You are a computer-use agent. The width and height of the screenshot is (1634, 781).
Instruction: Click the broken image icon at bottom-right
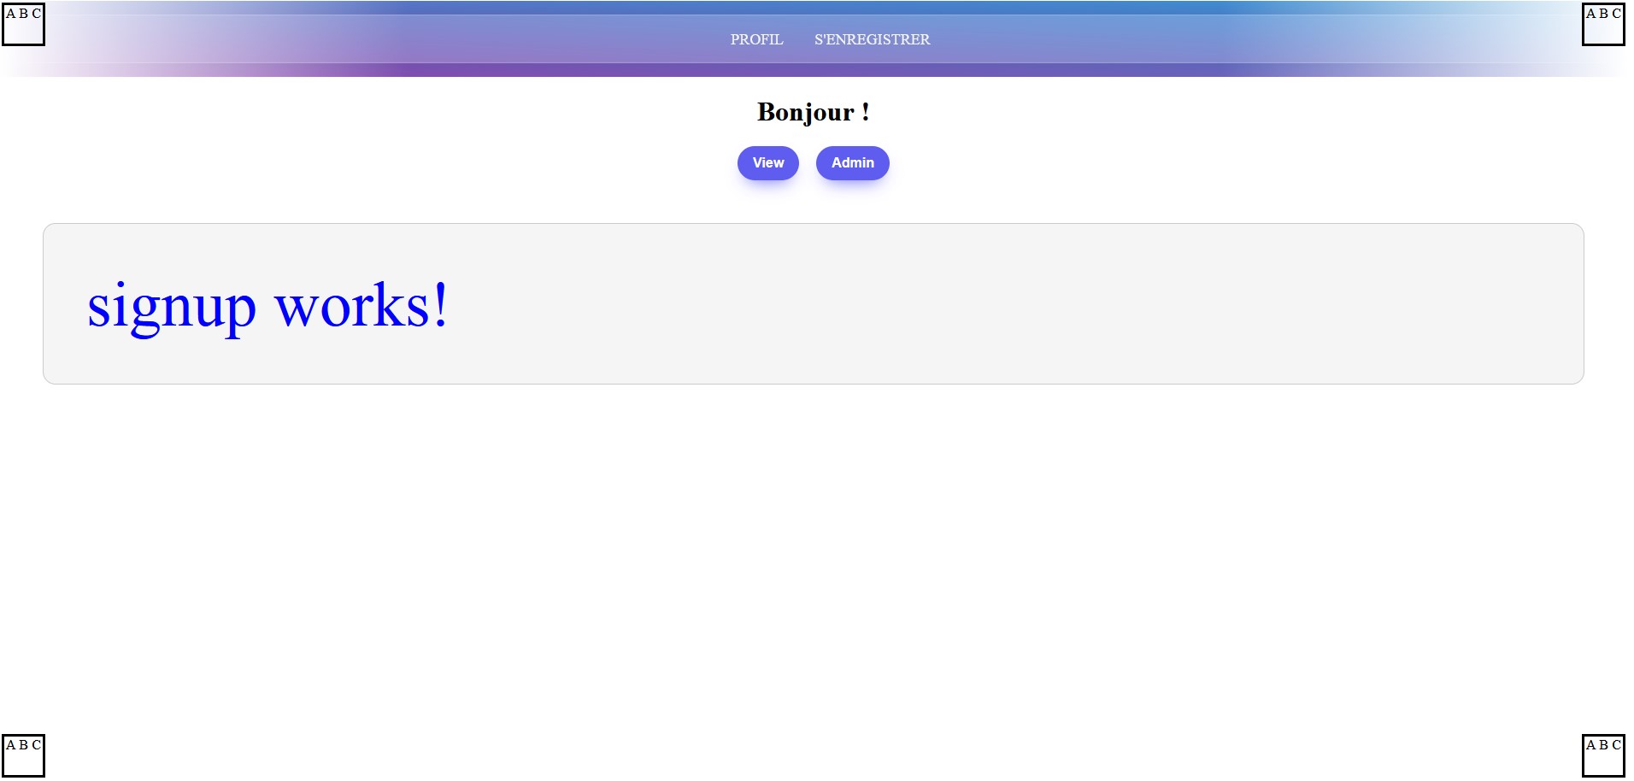(1602, 755)
